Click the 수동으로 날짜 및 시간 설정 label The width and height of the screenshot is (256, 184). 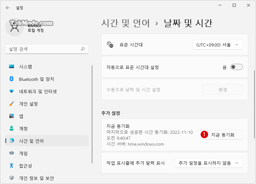[133, 90]
